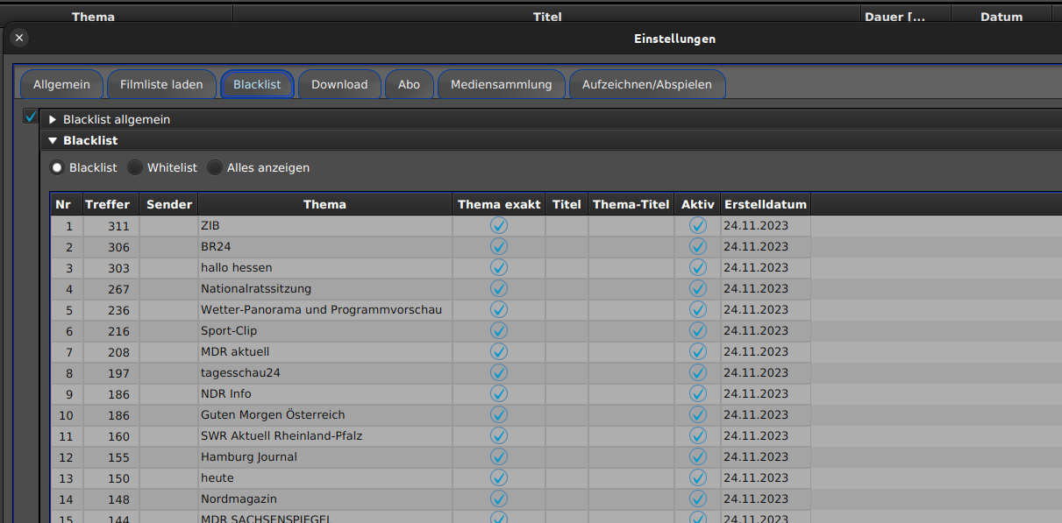Close the Einstellungen dialog
The width and height of the screenshot is (1062, 523).
tap(19, 38)
